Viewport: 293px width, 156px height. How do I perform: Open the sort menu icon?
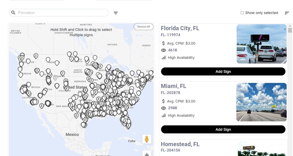(287, 13)
